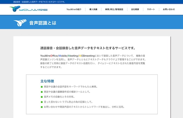Select the 検索/再生/管理画面 menu item
Viewport: 183px width, 118px height.
(x=114, y=9)
